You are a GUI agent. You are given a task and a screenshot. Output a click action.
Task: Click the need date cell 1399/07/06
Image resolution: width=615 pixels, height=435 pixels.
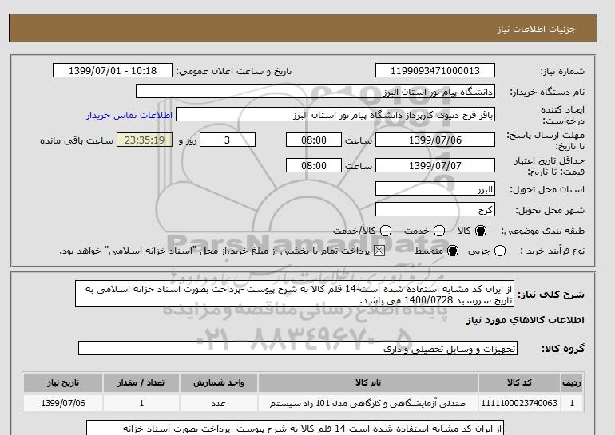pos(63,403)
